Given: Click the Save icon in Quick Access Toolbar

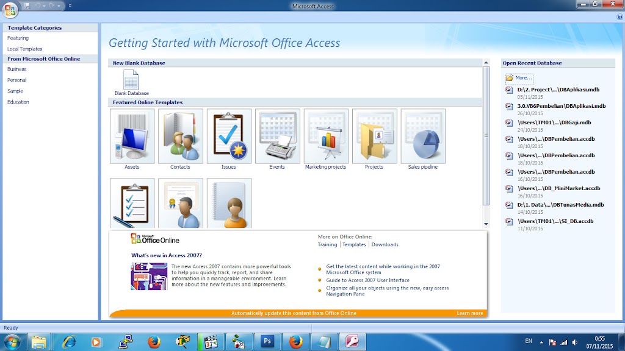Looking at the screenshot, I should pyautogui.click(x=27, y=5).
